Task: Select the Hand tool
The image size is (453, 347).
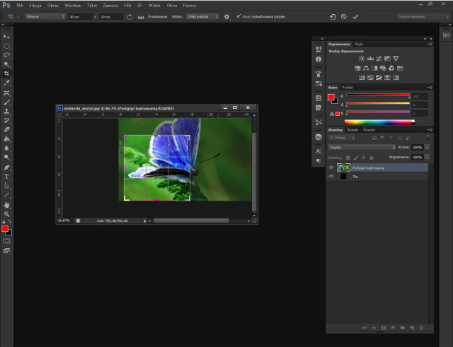Action: pos(6,205)
